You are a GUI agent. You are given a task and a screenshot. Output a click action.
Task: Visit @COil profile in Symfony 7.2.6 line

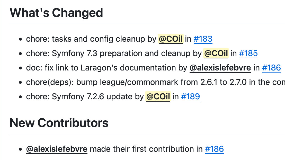[158, 96]
